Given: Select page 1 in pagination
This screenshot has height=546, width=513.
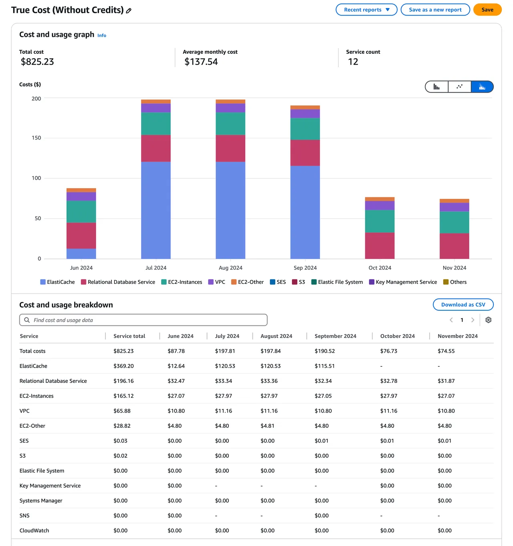Looking at the screenshot, I should 462,320.
